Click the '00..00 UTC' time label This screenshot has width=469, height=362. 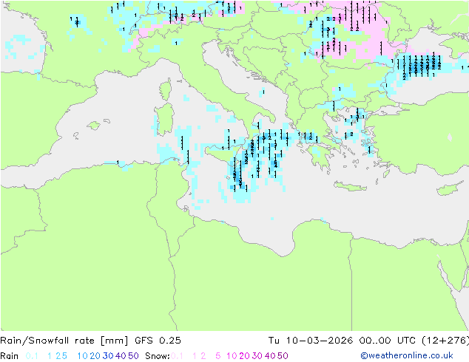388,340
